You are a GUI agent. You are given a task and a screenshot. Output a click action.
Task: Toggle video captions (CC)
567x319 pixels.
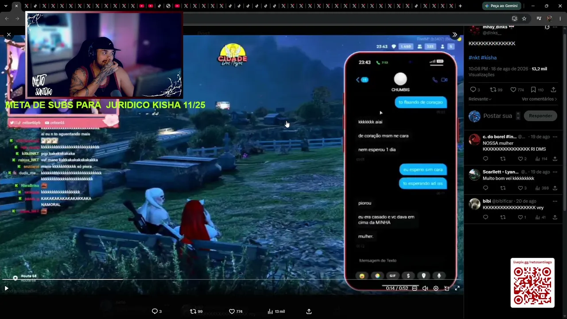[415, 288]
